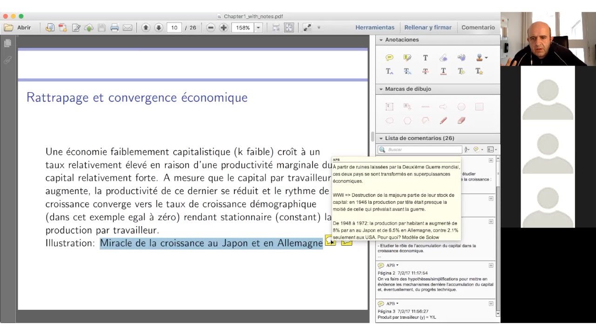Select the connected lines drawing tool
This screenshot has height=335, width=596.
click(425, 121)
